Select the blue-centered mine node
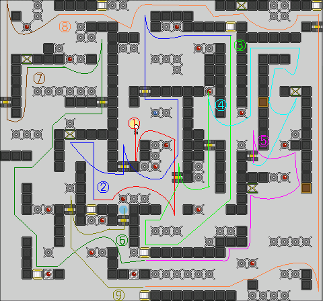Screen dimensions: 323x301 pyautogui.click(x=155, y=113)
